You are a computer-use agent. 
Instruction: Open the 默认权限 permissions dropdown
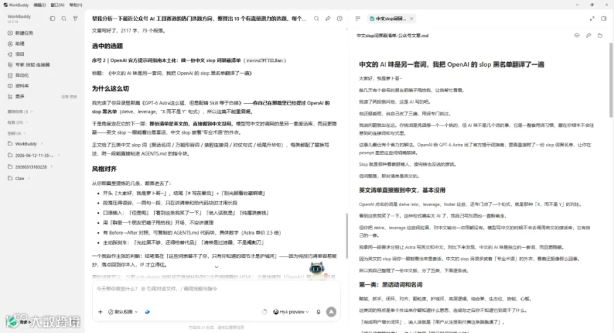(123, 312)
